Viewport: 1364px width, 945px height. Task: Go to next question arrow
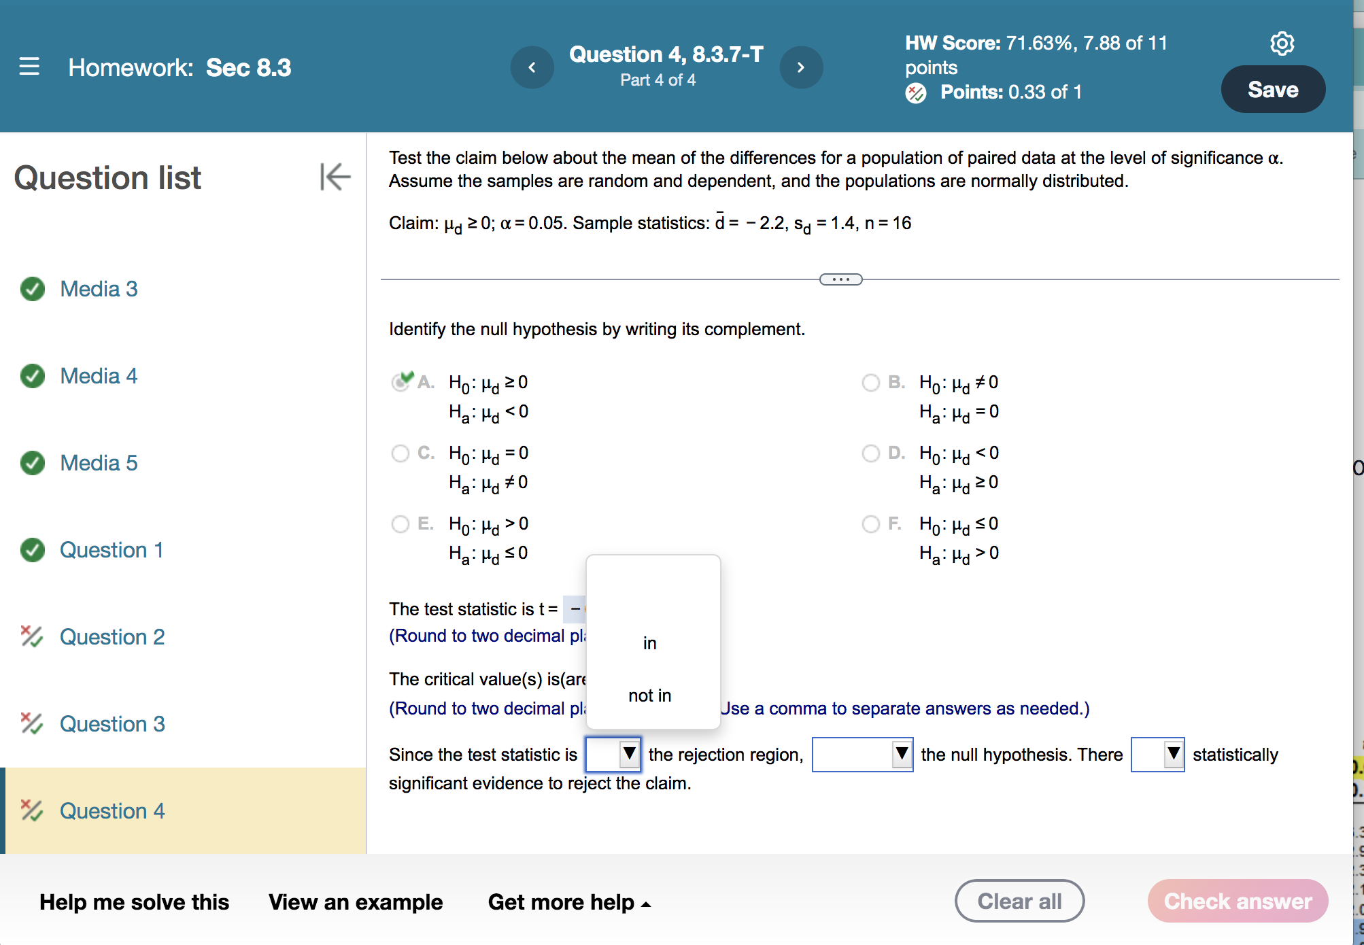point(800,67)
